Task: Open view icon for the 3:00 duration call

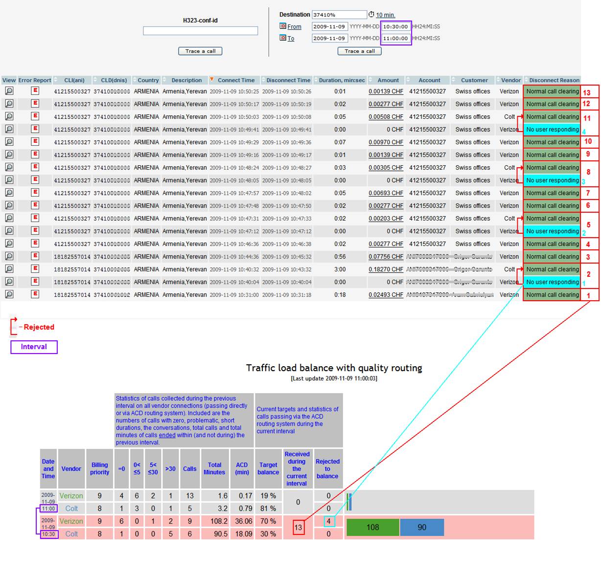Action: pyautogui.click(x=9, y=269)
